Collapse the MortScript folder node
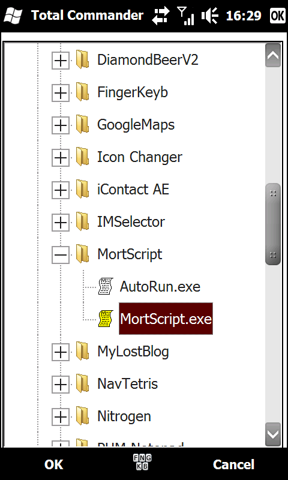This screenshot has height=480, width=288. click(60, 254)
